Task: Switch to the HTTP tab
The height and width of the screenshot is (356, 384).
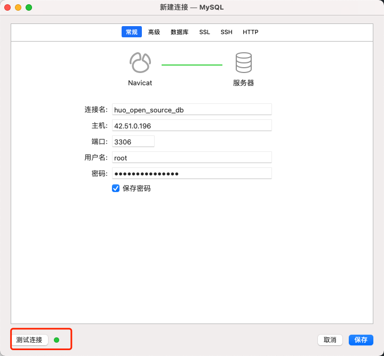Action: tap(250, 32)
